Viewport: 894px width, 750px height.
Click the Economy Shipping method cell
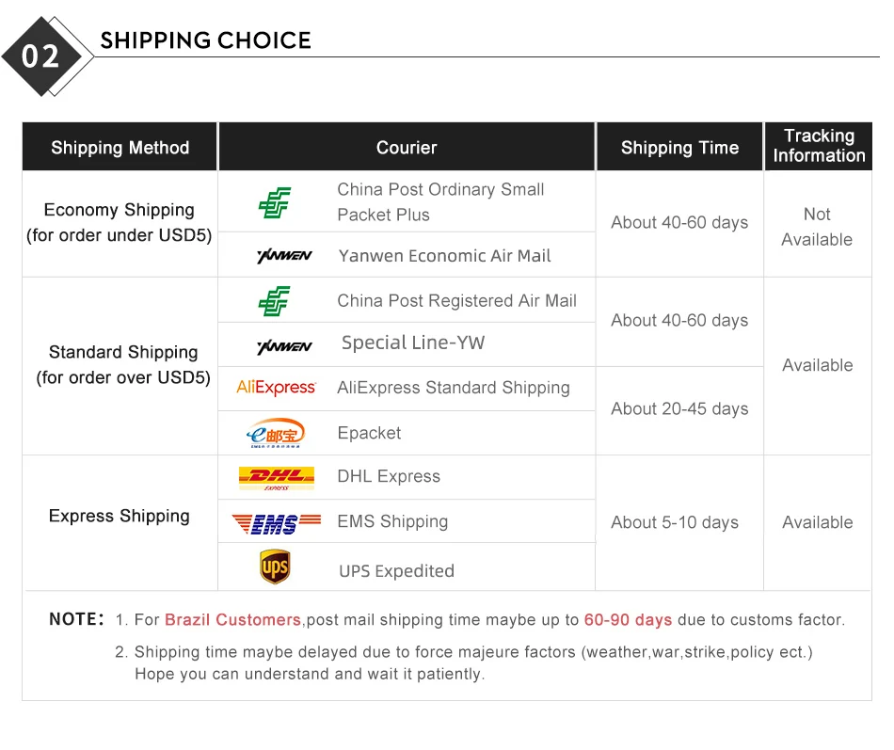tap(120, 223)
